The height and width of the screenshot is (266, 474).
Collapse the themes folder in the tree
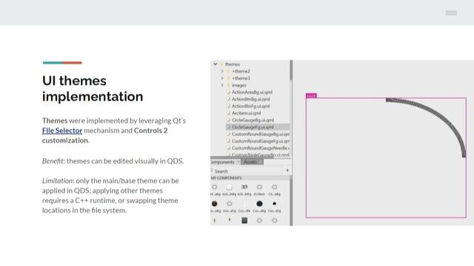tap(216, 64)
